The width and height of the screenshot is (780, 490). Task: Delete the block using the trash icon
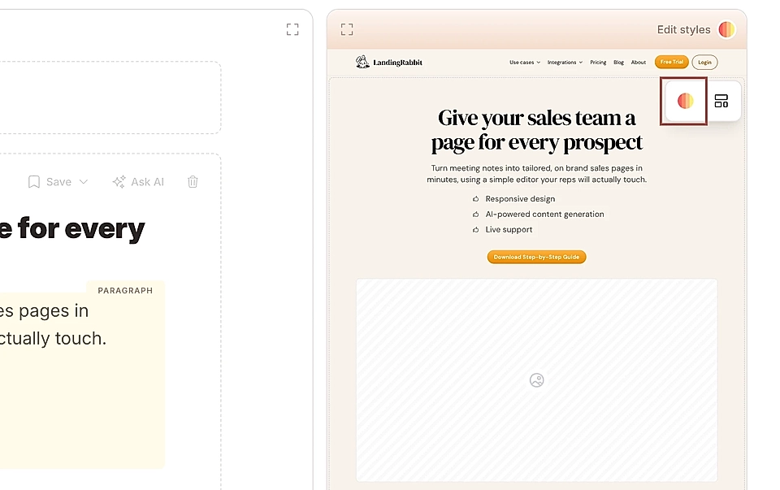click(193, 182)
